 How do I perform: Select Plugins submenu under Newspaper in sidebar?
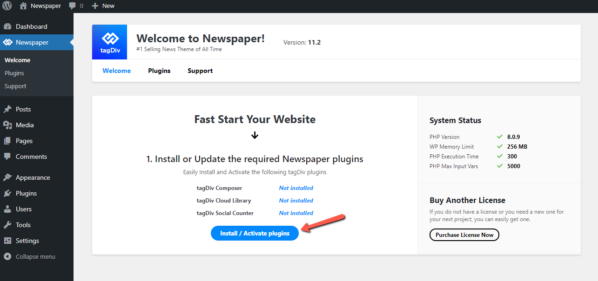click(14, 73)
